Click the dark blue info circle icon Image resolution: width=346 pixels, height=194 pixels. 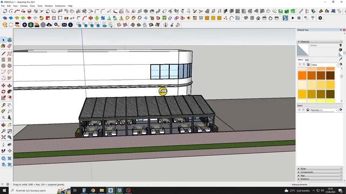pos(70,25)
